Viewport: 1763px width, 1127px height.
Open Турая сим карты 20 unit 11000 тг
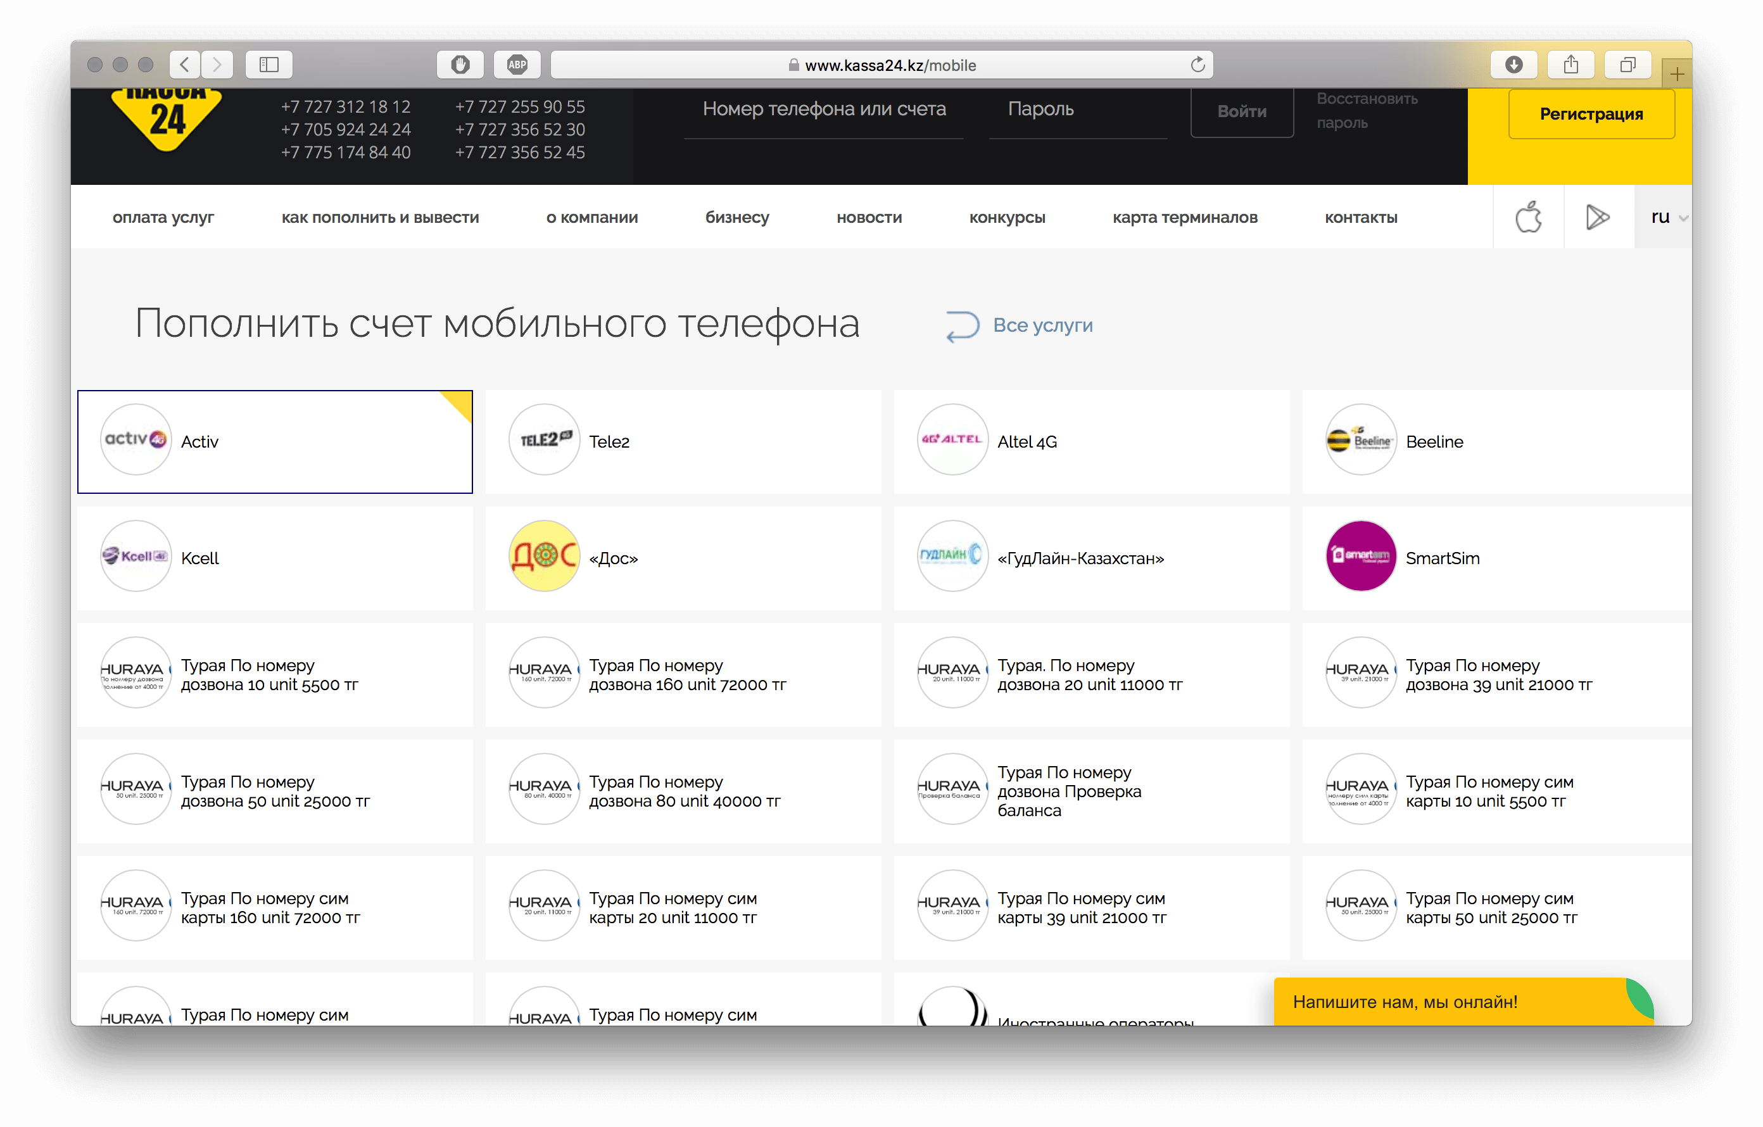(x=683, y=907)
